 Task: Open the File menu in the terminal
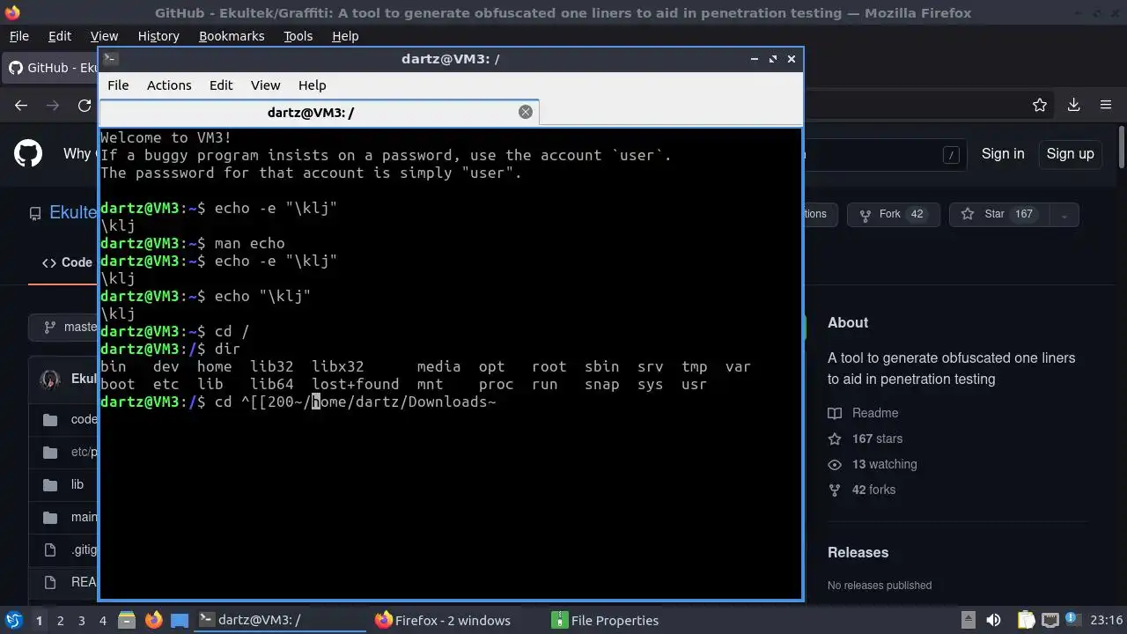pyautogui.click(x=118, y=85)
